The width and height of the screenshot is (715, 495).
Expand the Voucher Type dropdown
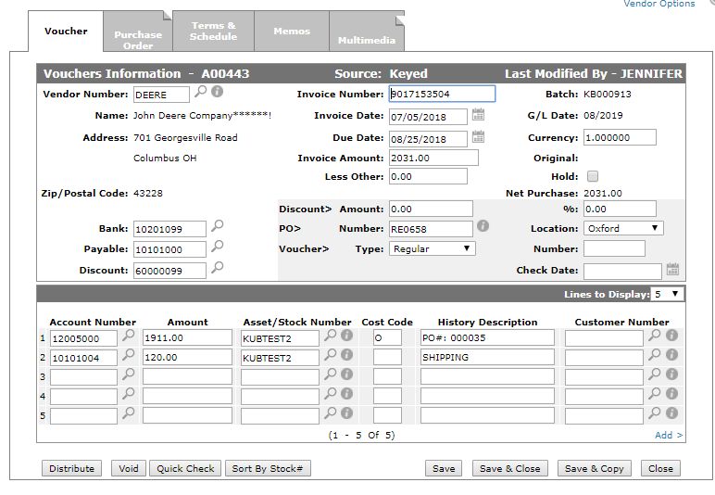tap(433, 248)
